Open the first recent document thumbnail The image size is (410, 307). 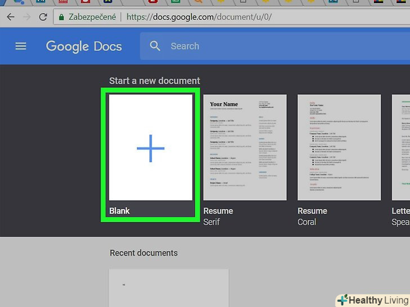pos(168,288)
